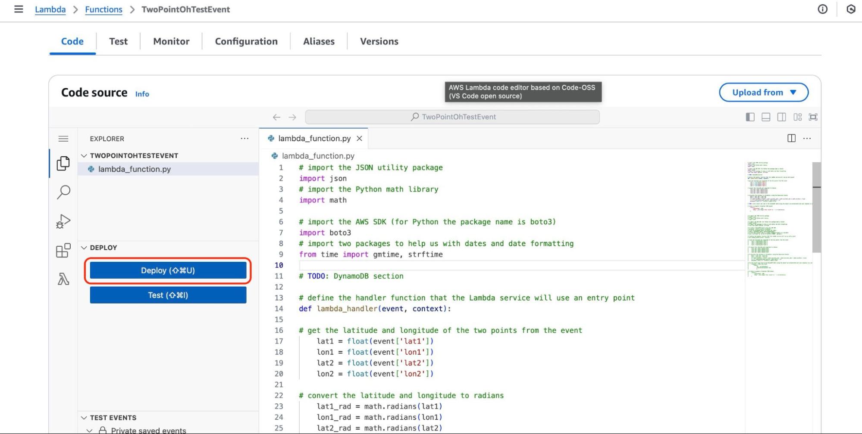
Task: Open the Versions tab
Action: (x=379, y=41)
